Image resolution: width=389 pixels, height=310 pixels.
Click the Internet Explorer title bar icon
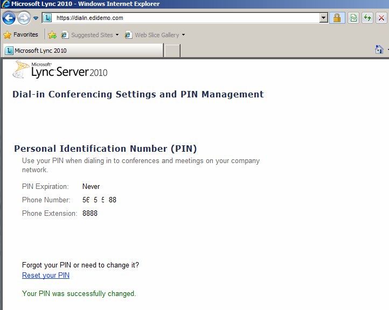tap(5, 4)
